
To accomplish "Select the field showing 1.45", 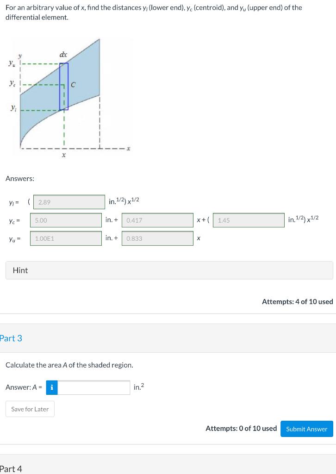I will tap(249, 220).
